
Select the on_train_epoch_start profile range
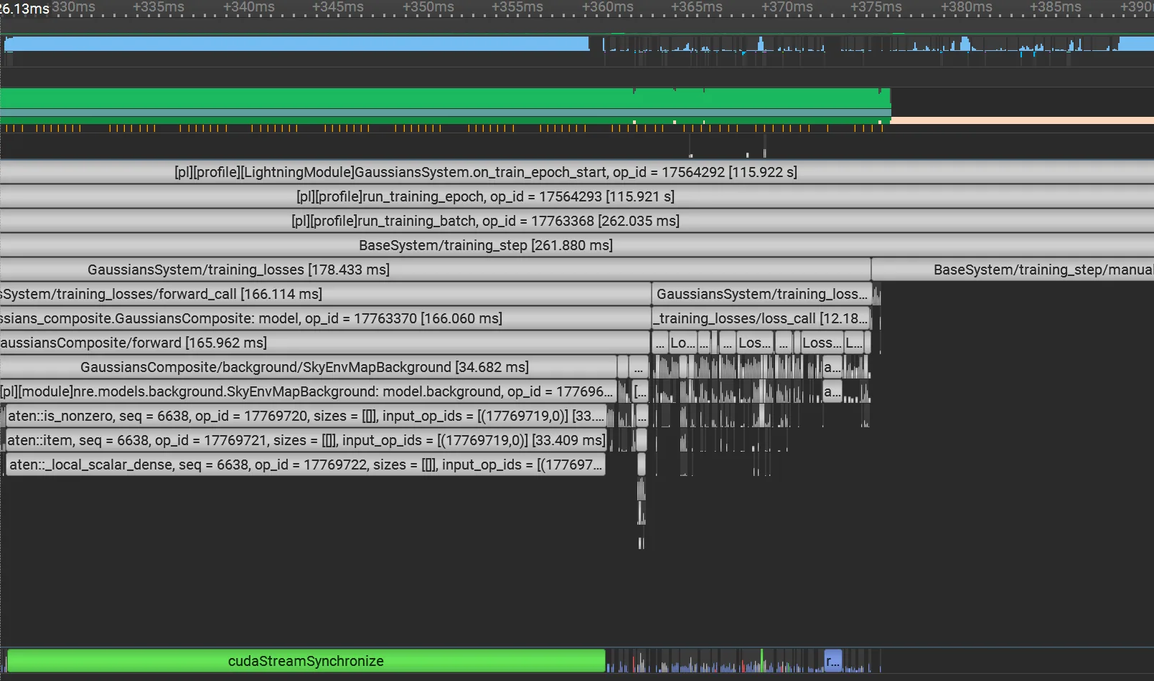pyautogui.click(x=577, y=172)
